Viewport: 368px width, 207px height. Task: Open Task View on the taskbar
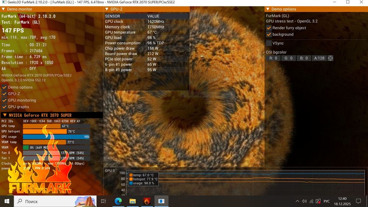click(103, 201)
